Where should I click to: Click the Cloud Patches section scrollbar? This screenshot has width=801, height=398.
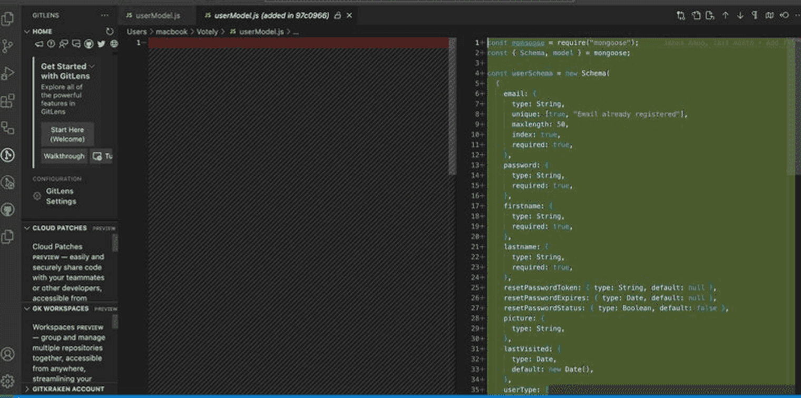point(115,243)
